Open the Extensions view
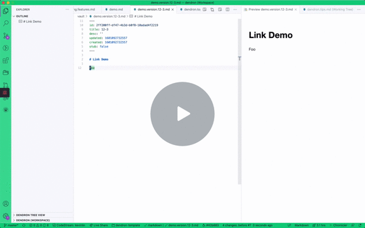 click(x=6, y=60)
